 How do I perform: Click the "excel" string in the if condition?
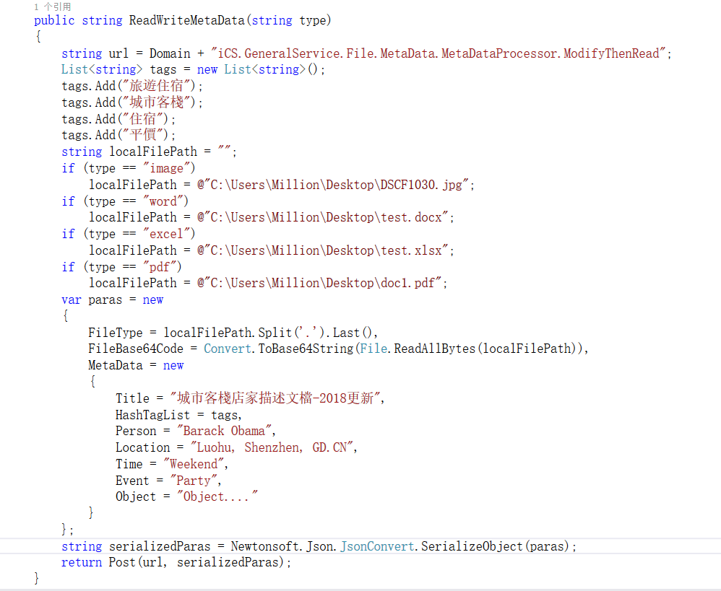[169, 234]
